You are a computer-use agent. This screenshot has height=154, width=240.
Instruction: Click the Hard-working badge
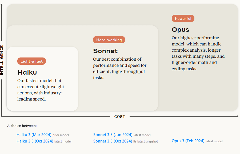[109, 40]
